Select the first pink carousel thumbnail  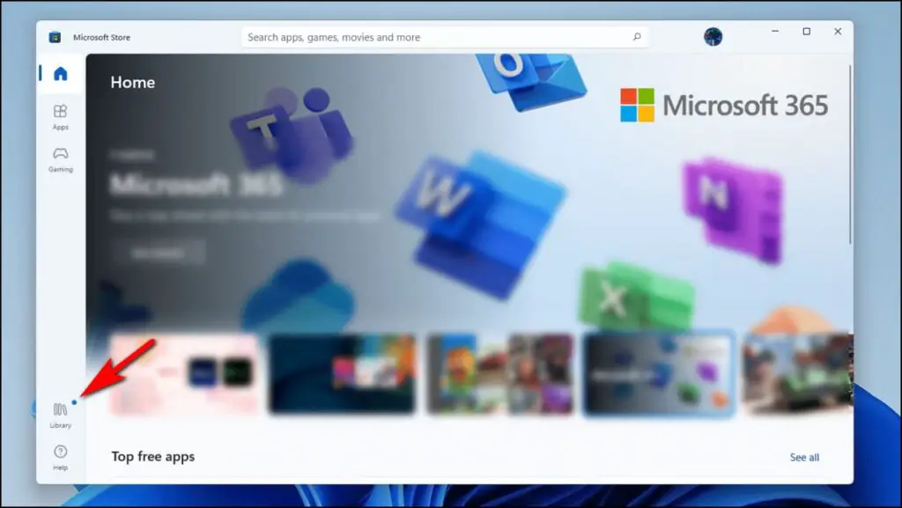[183, 373]
